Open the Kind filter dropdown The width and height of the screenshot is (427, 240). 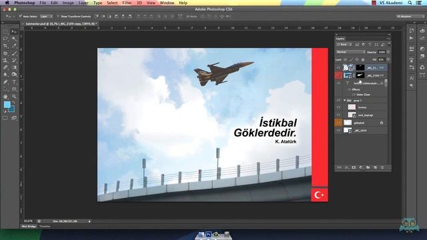tap(344, 45)
